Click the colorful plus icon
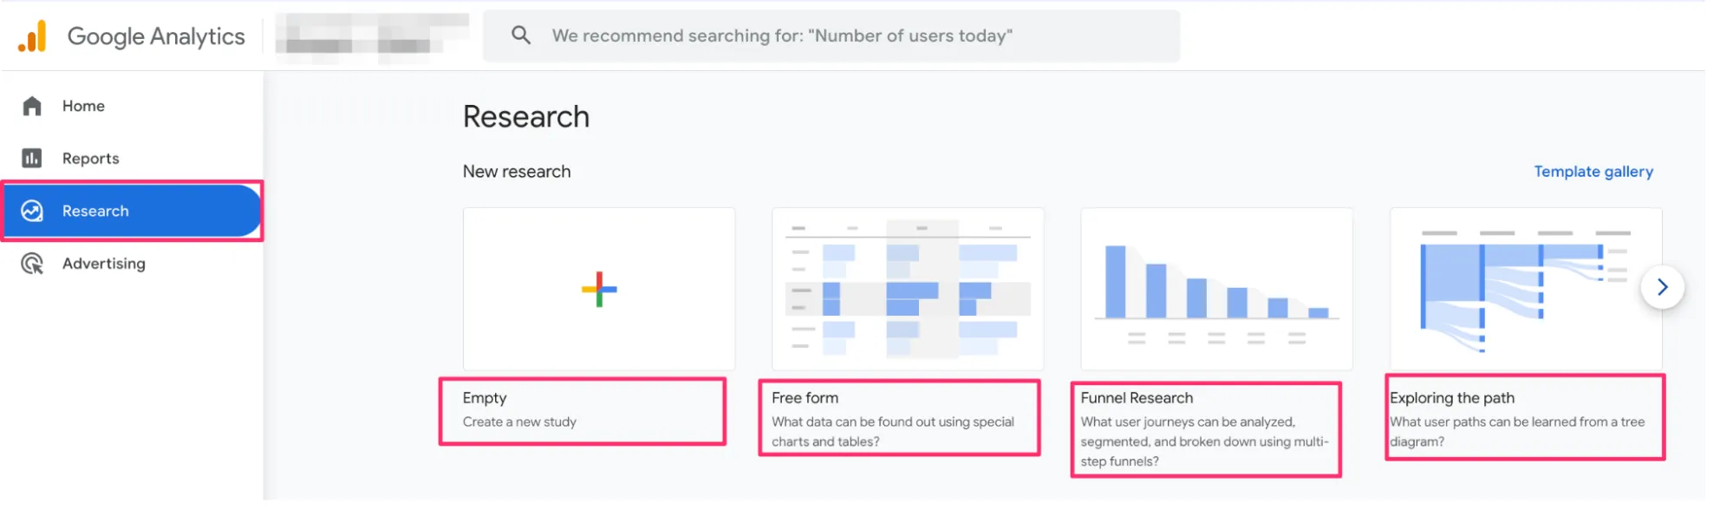The image size is (1733, 529). tap(599, 290)
